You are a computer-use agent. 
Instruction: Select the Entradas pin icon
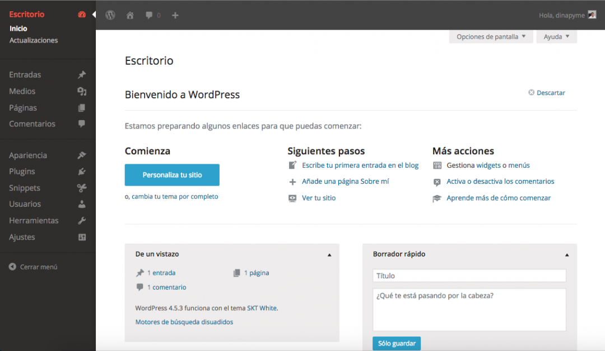pyautogui.click(x=82, y=74)
